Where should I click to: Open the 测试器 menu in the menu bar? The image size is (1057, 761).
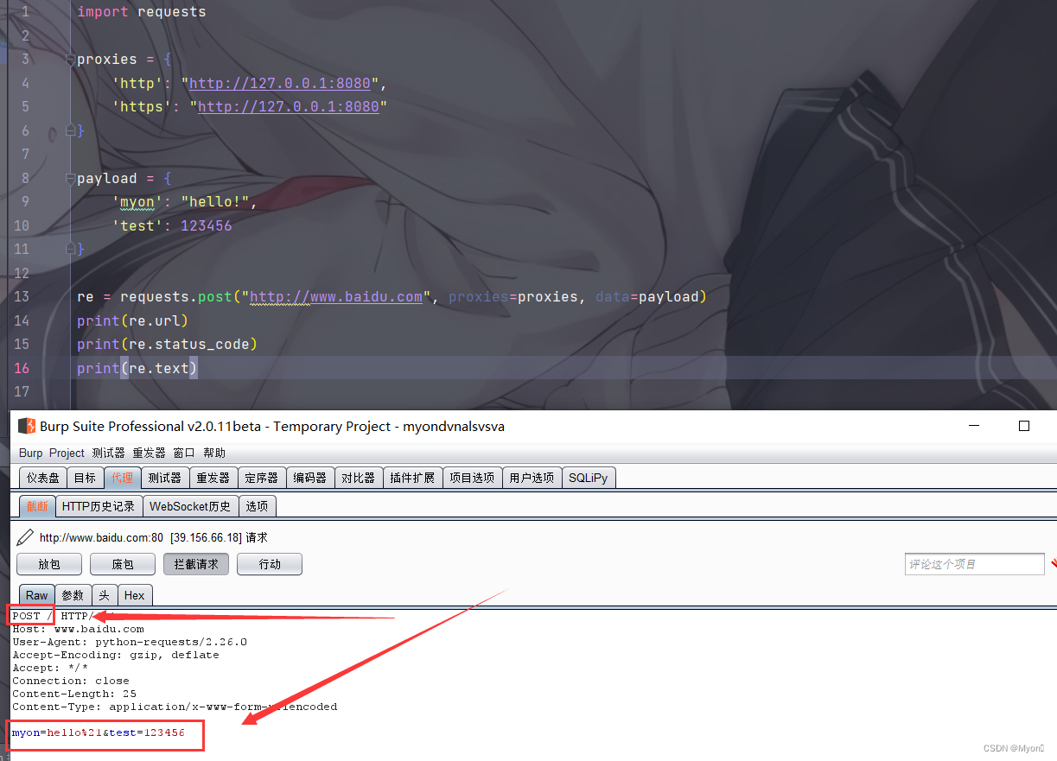coord(109,453)
